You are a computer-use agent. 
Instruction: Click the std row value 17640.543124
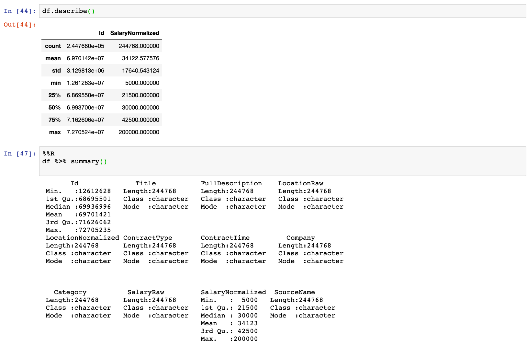point(139,70)
